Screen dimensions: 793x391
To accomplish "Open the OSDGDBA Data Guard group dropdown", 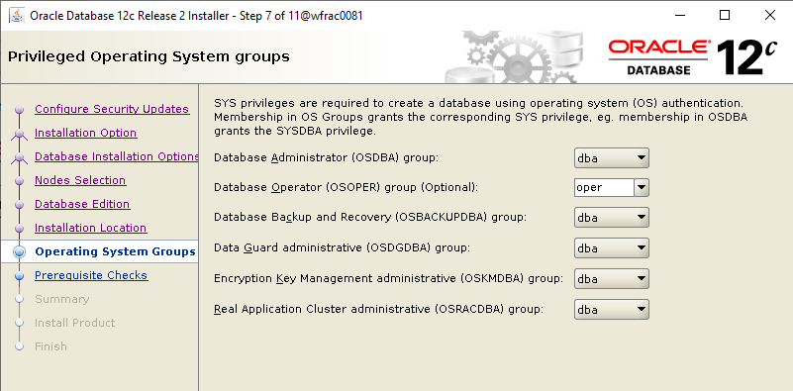I will coord(612,248).
